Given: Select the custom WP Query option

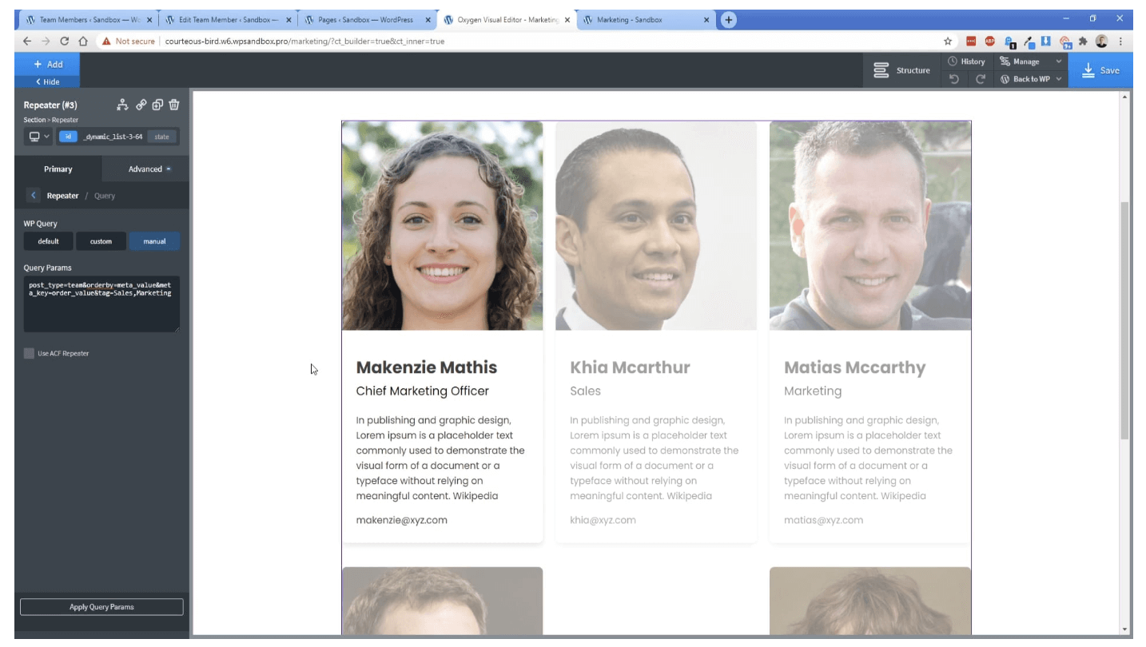Looking at the screenshot, I should coord(101,241).
